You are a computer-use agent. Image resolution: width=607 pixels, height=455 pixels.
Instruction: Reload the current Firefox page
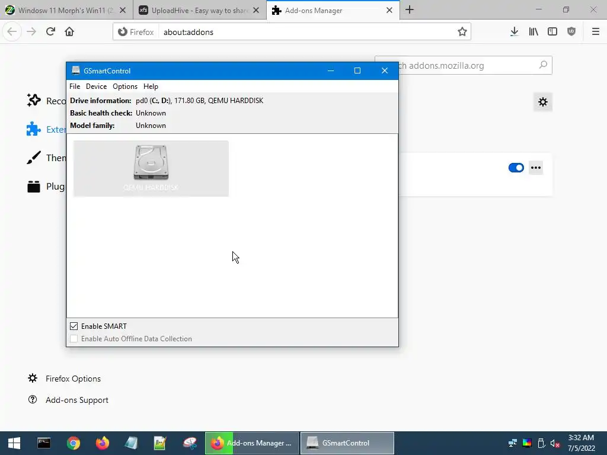tap(50, 32)
